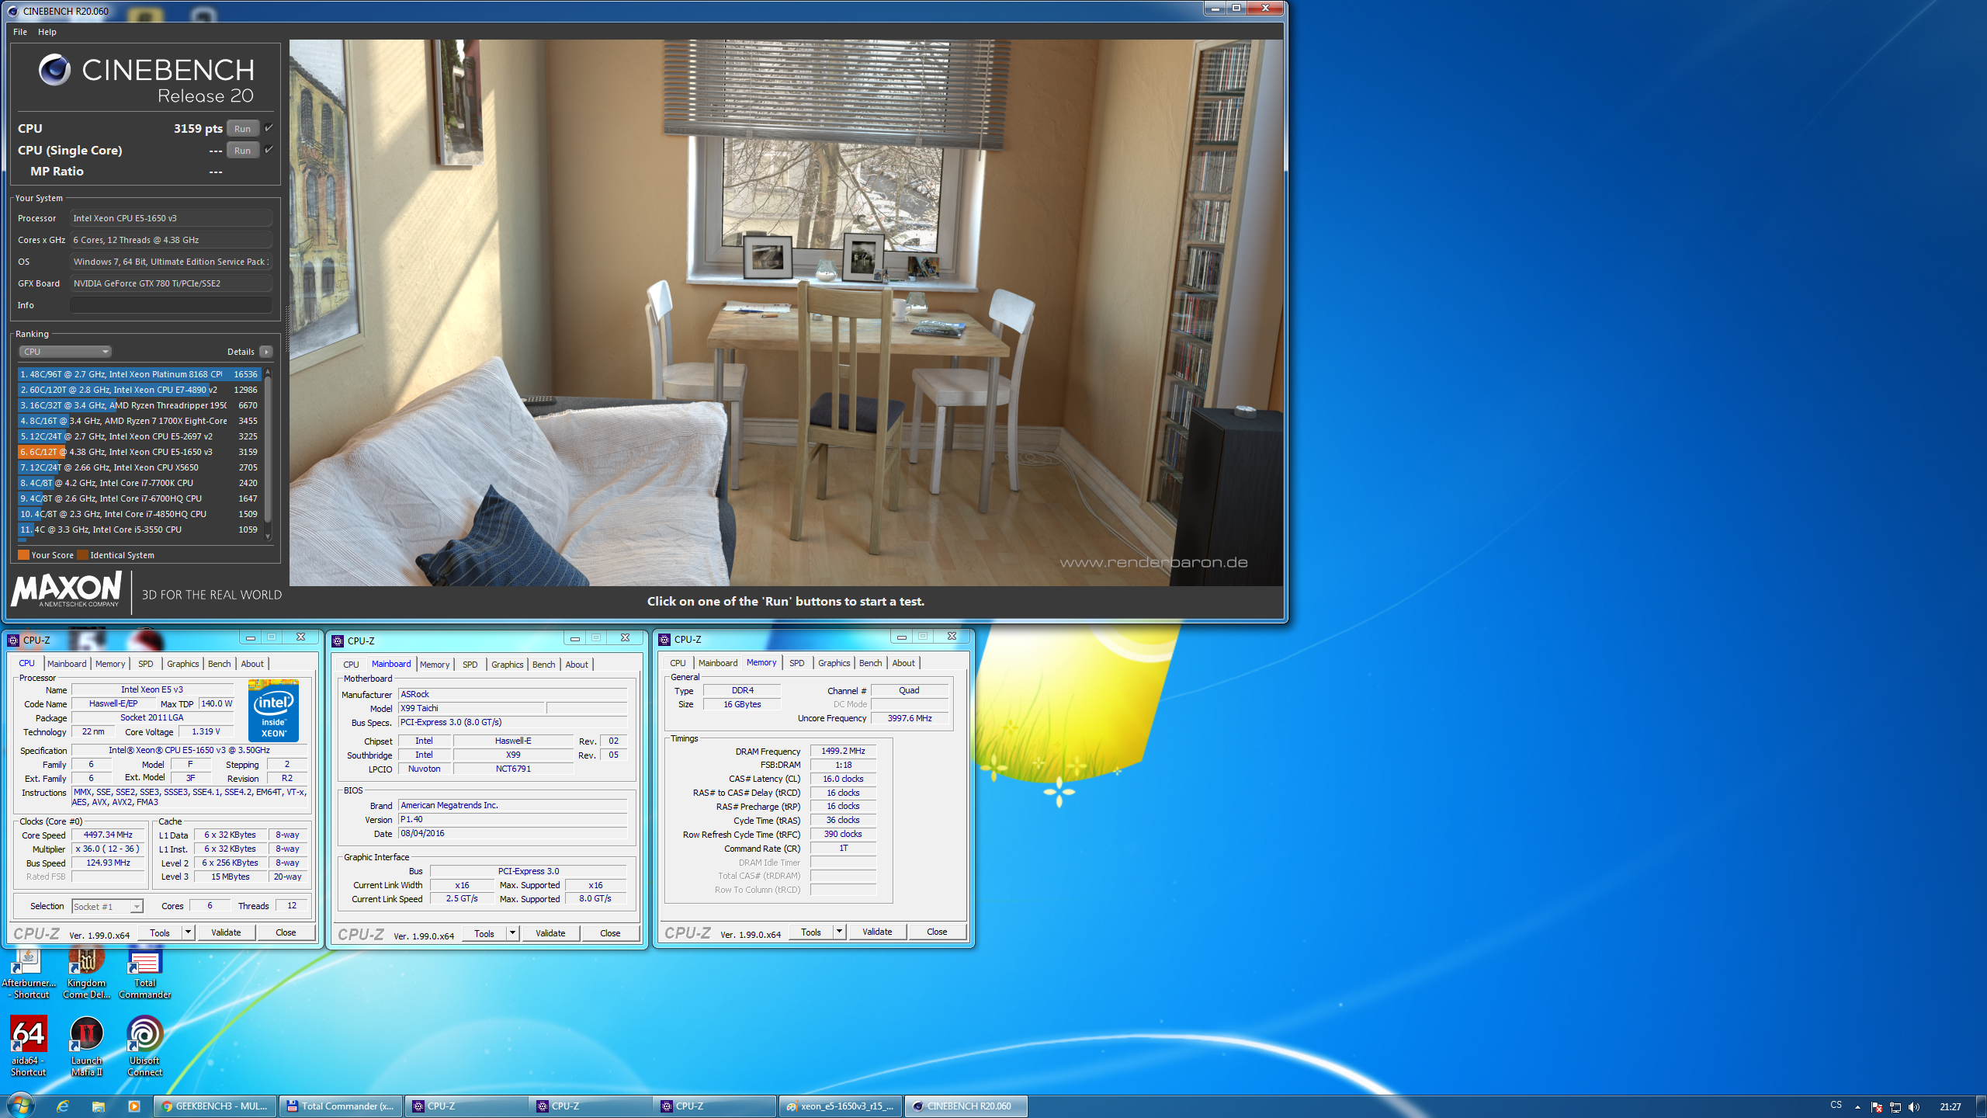Screen dimensions: 1987x1118
Task: Open the Details arrow in Ranking
Action: pos(266,352)
